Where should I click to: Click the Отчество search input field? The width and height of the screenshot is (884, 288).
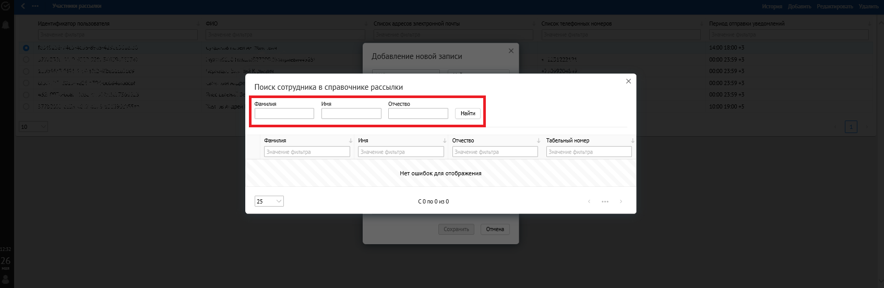pyautogui.click(x=418, y=114)
